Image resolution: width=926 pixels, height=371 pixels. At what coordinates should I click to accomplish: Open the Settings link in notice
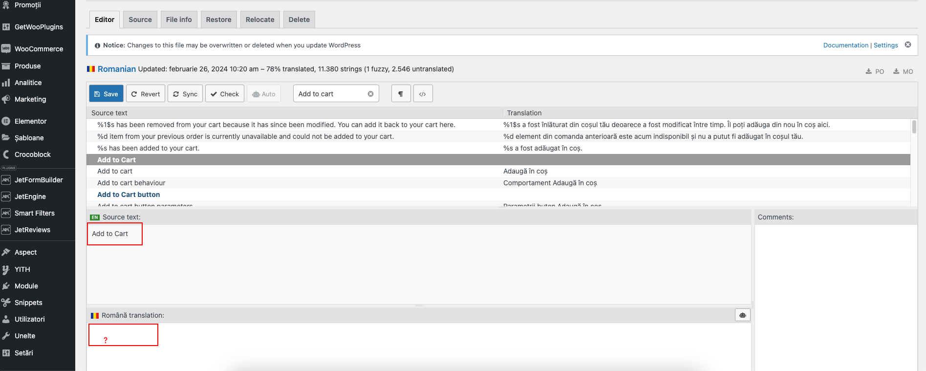885,45
